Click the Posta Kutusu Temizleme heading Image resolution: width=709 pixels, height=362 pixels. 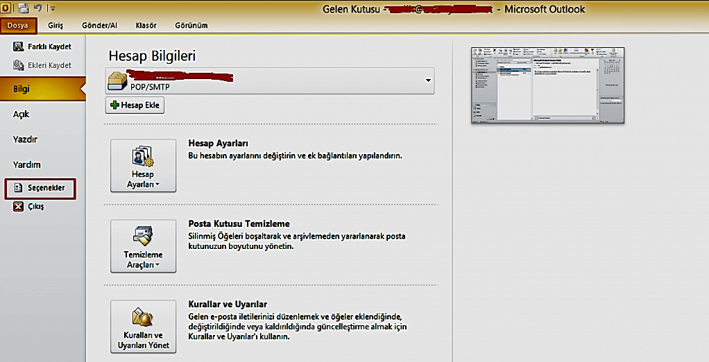pyautogui.click(x=239, y=224)
